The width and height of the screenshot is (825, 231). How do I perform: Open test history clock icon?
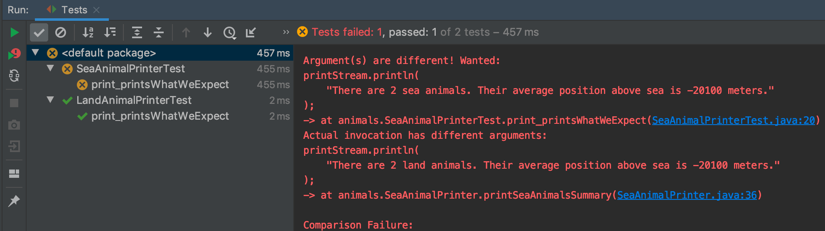(230, 32)
